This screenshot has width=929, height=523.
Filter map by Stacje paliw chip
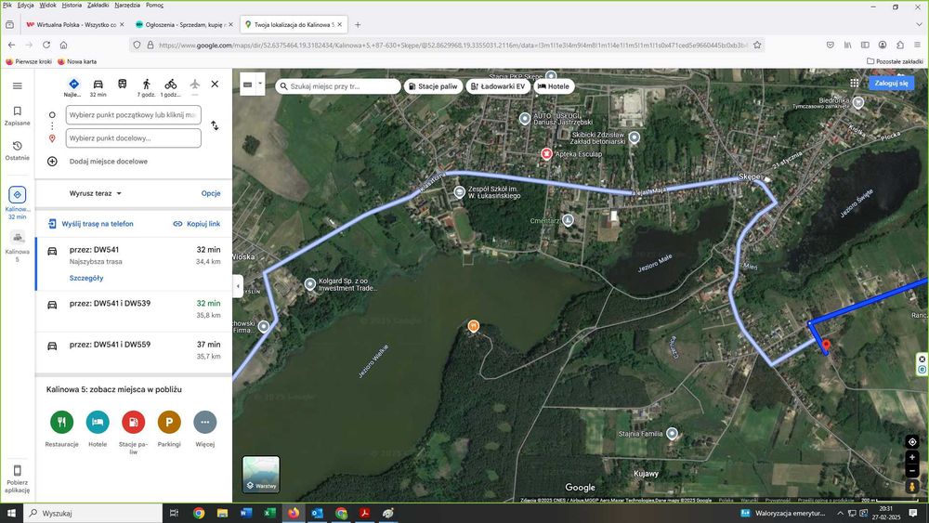[433, 85]
